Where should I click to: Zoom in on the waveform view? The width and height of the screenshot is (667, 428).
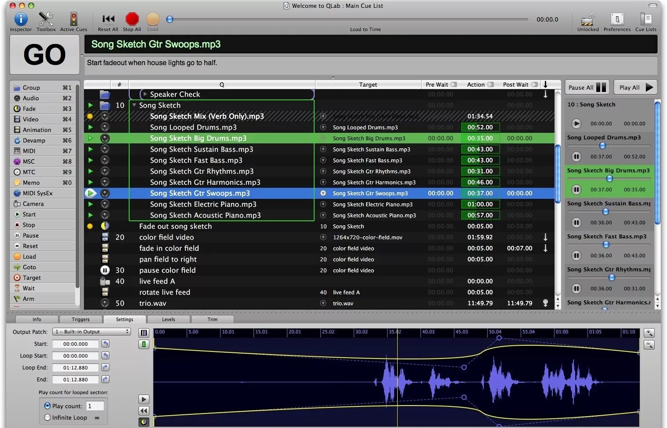tap(649, 333)
